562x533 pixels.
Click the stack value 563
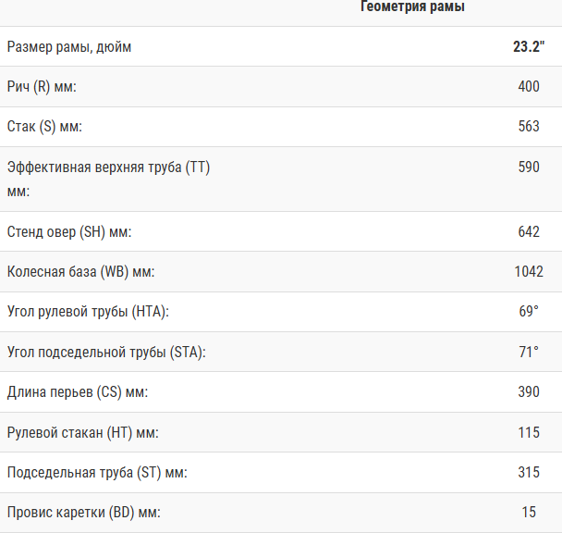[x=529, y=126]
